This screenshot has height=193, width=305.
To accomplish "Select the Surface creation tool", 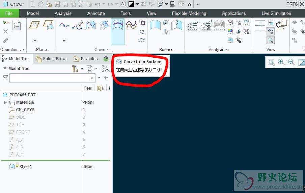I will [155, 25].
